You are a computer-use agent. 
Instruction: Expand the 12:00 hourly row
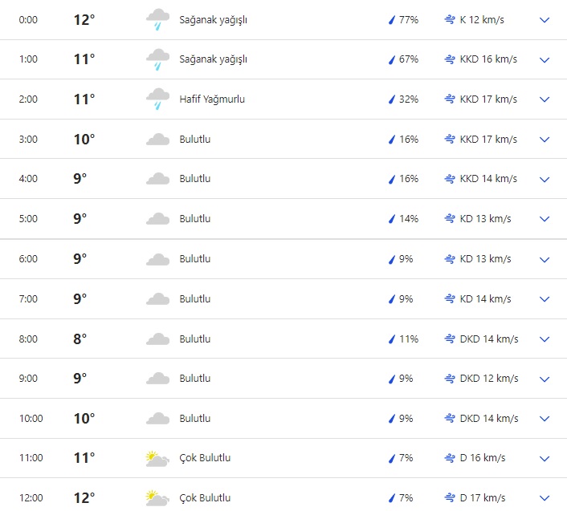545,498
